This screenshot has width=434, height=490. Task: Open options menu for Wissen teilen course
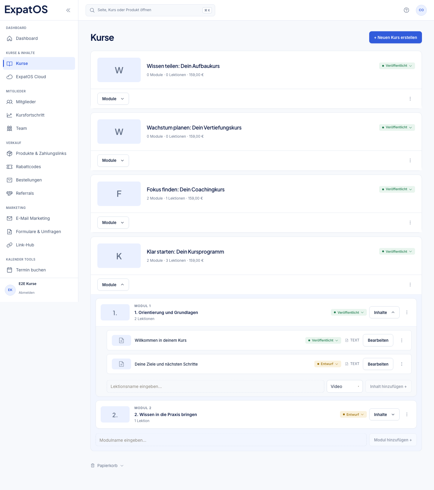(410, 99)
